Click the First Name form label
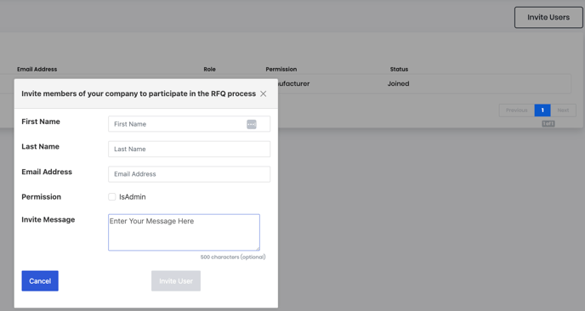 [41, 122]
